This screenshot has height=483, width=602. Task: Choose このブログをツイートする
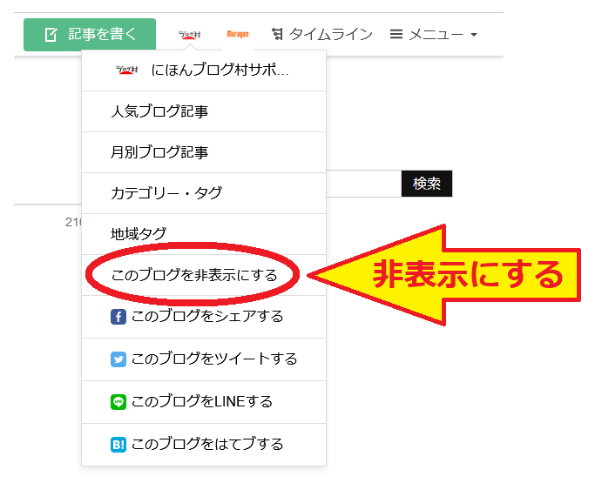click(x=204, y=359)
